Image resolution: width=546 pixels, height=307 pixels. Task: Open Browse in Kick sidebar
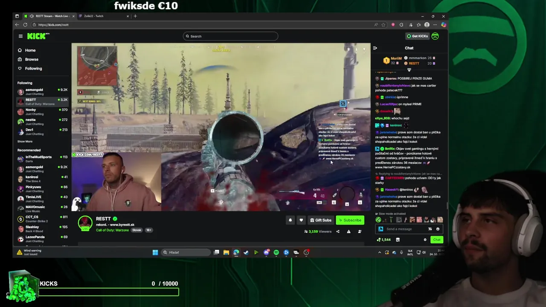32,59
